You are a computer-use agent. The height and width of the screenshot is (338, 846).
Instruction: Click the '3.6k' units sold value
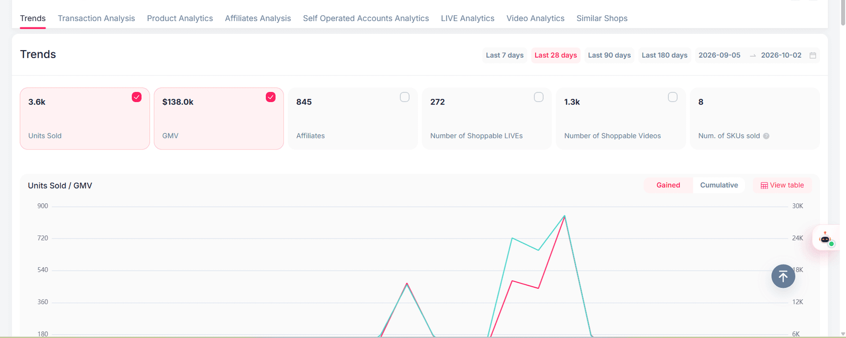tap(37, 102)
